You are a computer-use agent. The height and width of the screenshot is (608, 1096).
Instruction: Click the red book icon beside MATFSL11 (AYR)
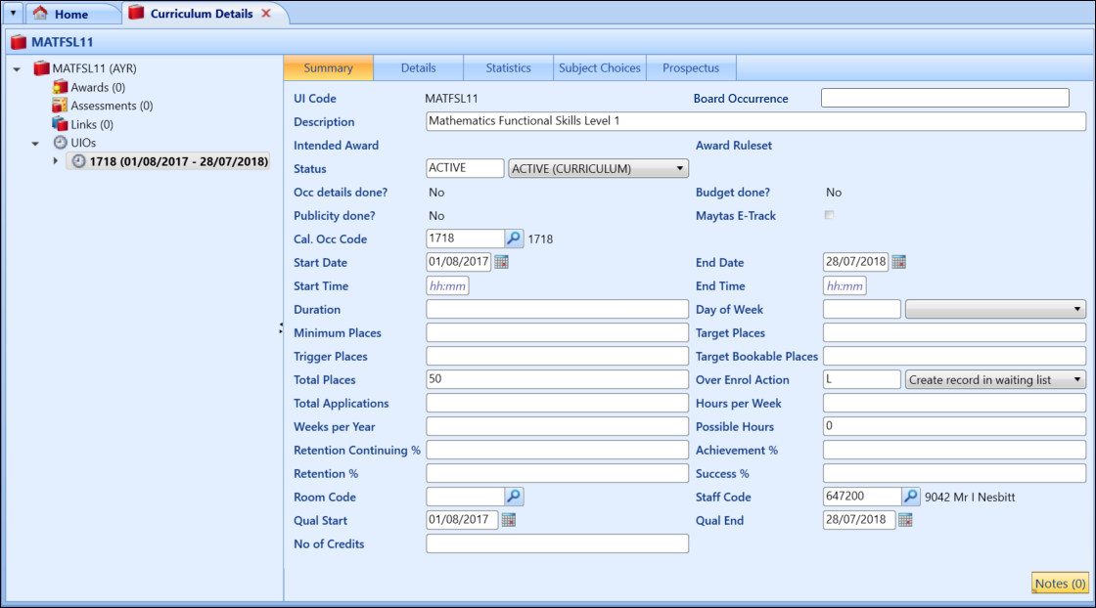(43, 68)
